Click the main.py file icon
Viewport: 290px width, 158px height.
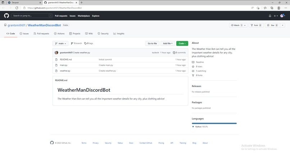click(56, 65)
